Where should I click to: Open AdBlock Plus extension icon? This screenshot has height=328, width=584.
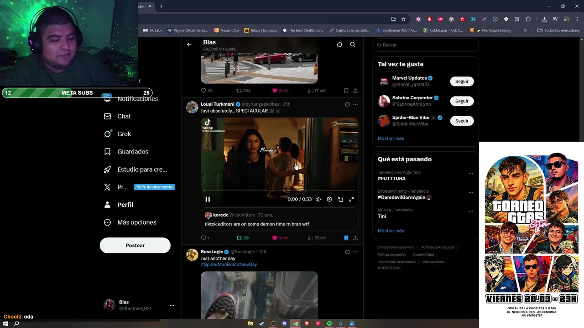pyautogui.click(x=440, y=19)
